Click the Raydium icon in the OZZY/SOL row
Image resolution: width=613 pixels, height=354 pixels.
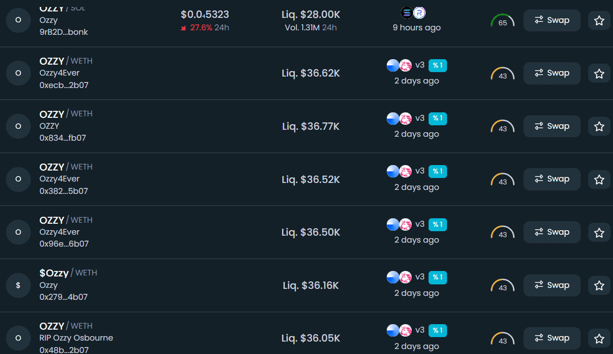(420, 13)
